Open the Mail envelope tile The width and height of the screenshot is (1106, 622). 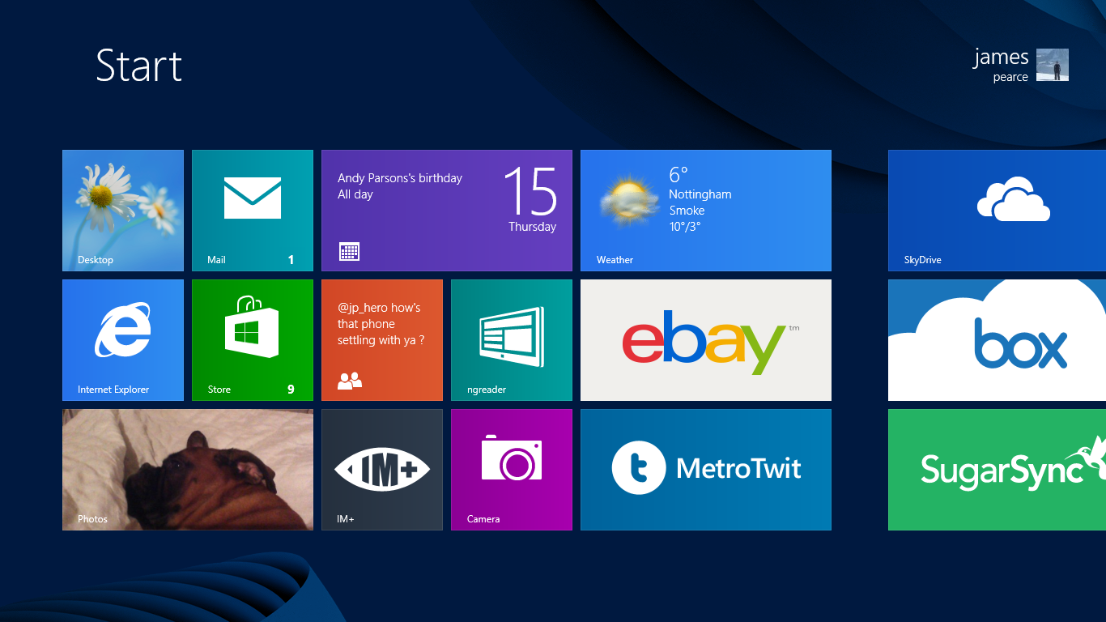click(253, 211)
